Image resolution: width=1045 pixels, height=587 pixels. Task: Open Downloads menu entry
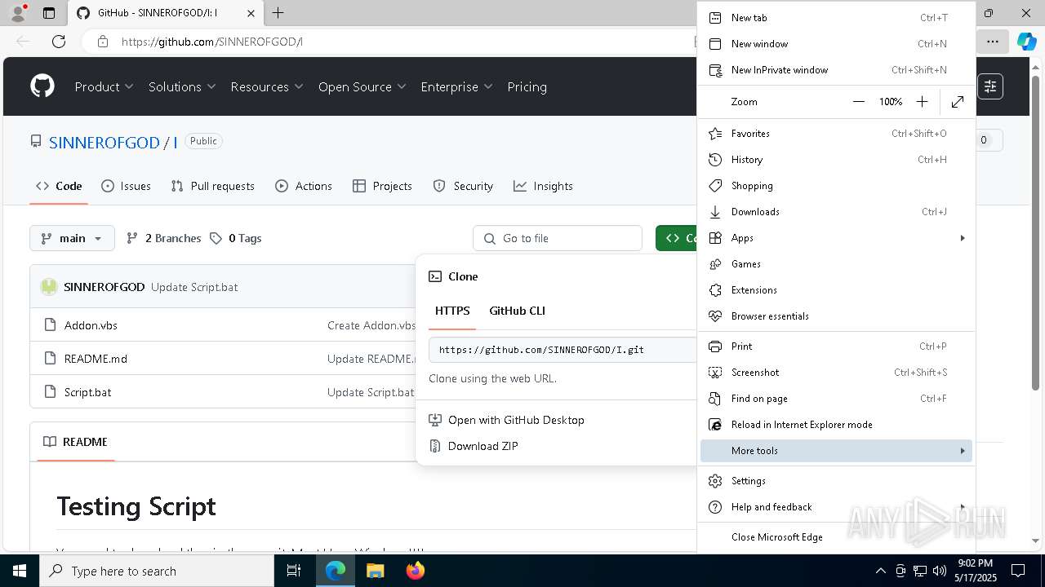coord(836,212)
